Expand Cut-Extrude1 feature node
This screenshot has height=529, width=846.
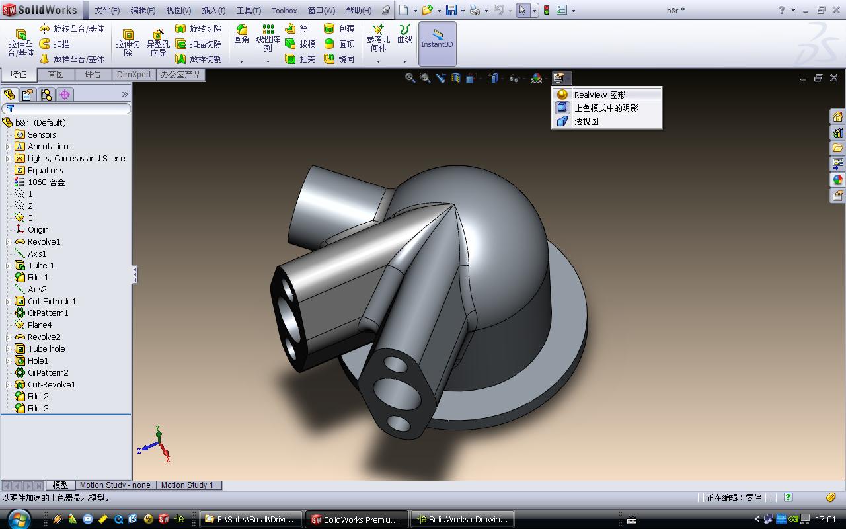pos(8,302)
